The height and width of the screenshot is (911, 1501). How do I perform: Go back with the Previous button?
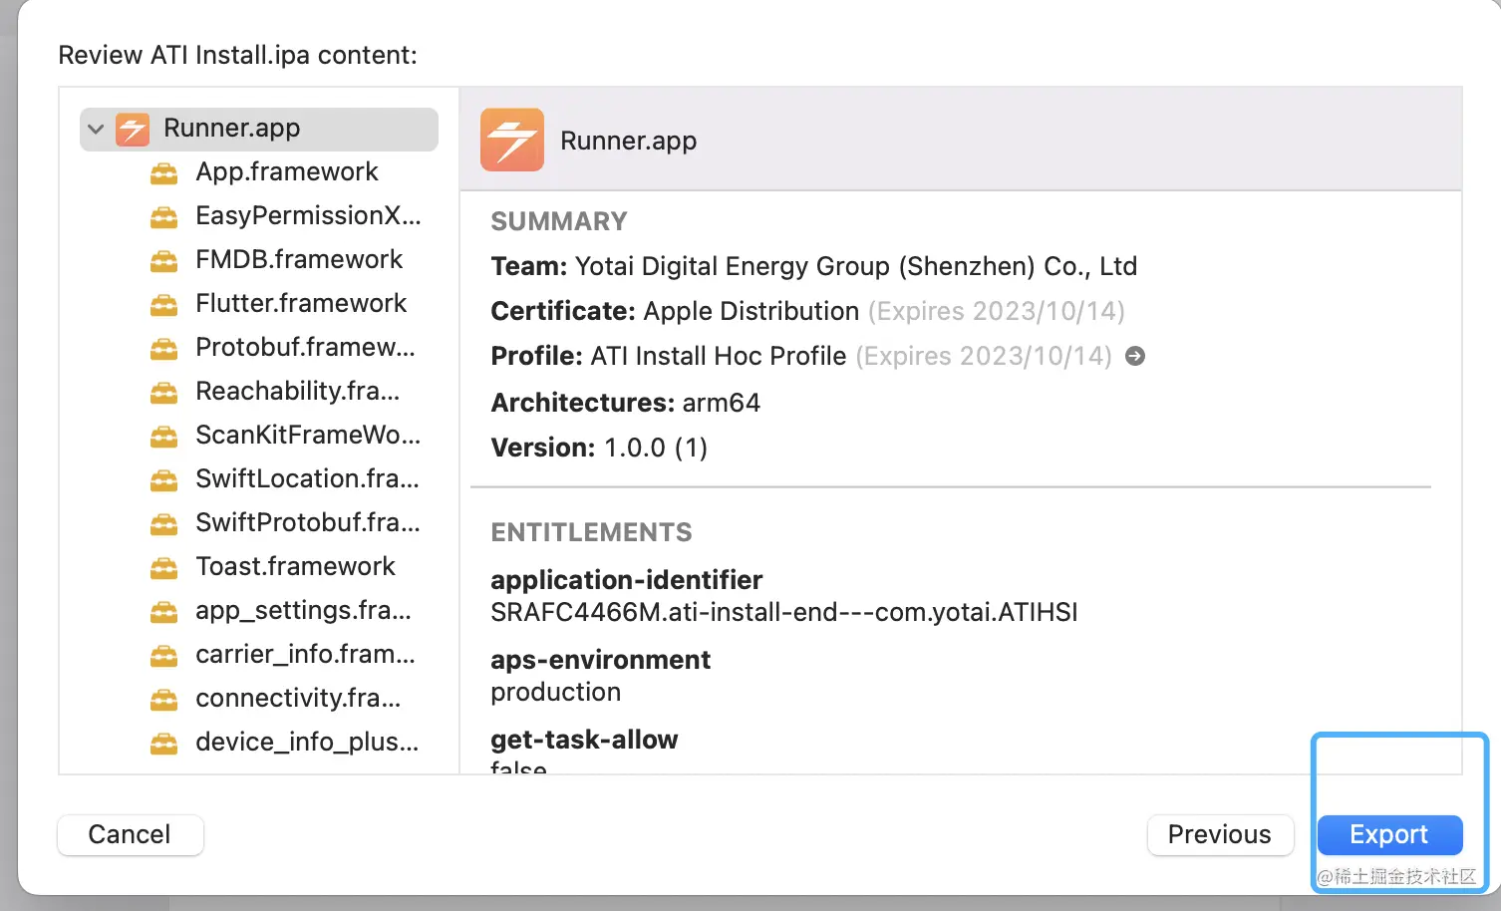point(1219,835)
